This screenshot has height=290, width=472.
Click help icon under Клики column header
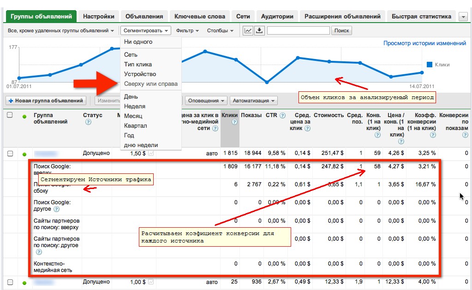click(x=234, y=122)
